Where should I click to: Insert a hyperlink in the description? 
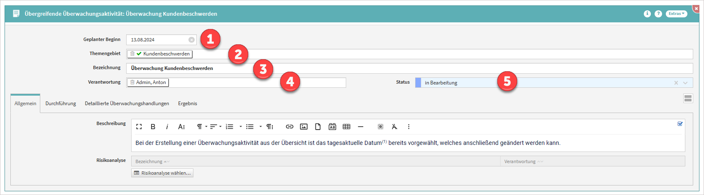(x=290, y=127)
